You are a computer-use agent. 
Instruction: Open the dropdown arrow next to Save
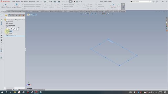[57, 2]
